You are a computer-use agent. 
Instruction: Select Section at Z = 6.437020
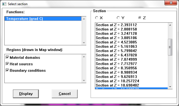point(131,55)
